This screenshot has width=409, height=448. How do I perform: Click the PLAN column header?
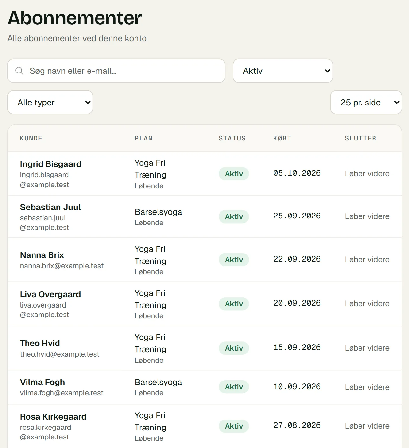point(144,138)
